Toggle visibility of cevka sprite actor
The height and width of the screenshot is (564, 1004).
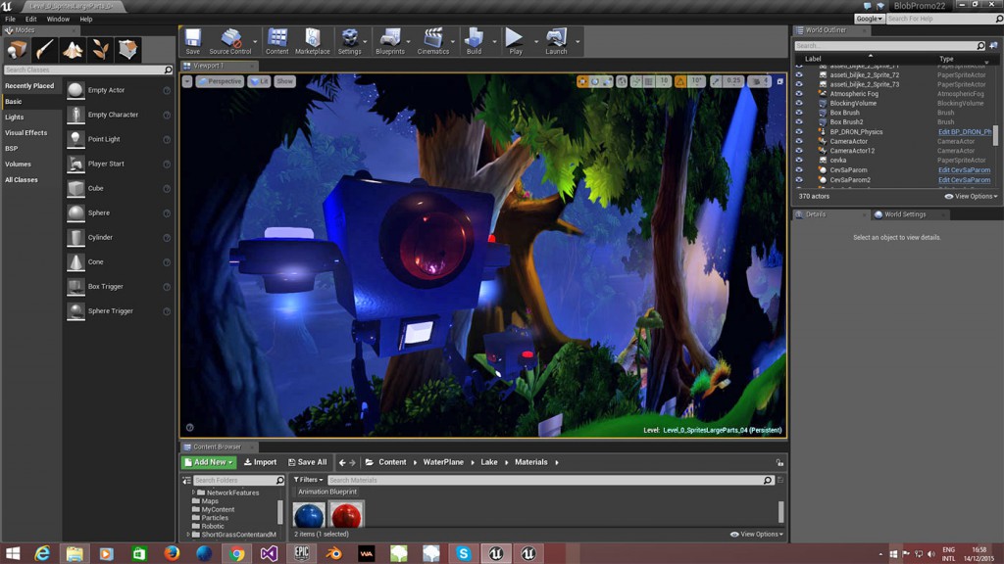(x=799, y=161)
